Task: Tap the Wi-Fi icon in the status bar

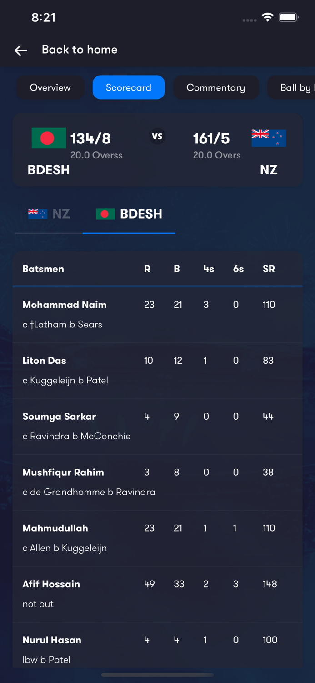Action: [x=268, y=17]
